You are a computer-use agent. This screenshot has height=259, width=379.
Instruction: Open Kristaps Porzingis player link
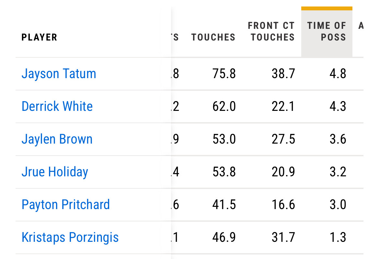click(x=70, y=238)
